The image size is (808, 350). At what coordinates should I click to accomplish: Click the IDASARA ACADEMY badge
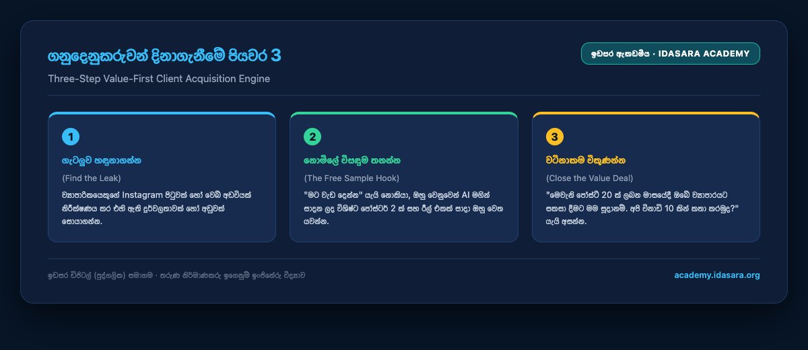[x=671, y=54]
